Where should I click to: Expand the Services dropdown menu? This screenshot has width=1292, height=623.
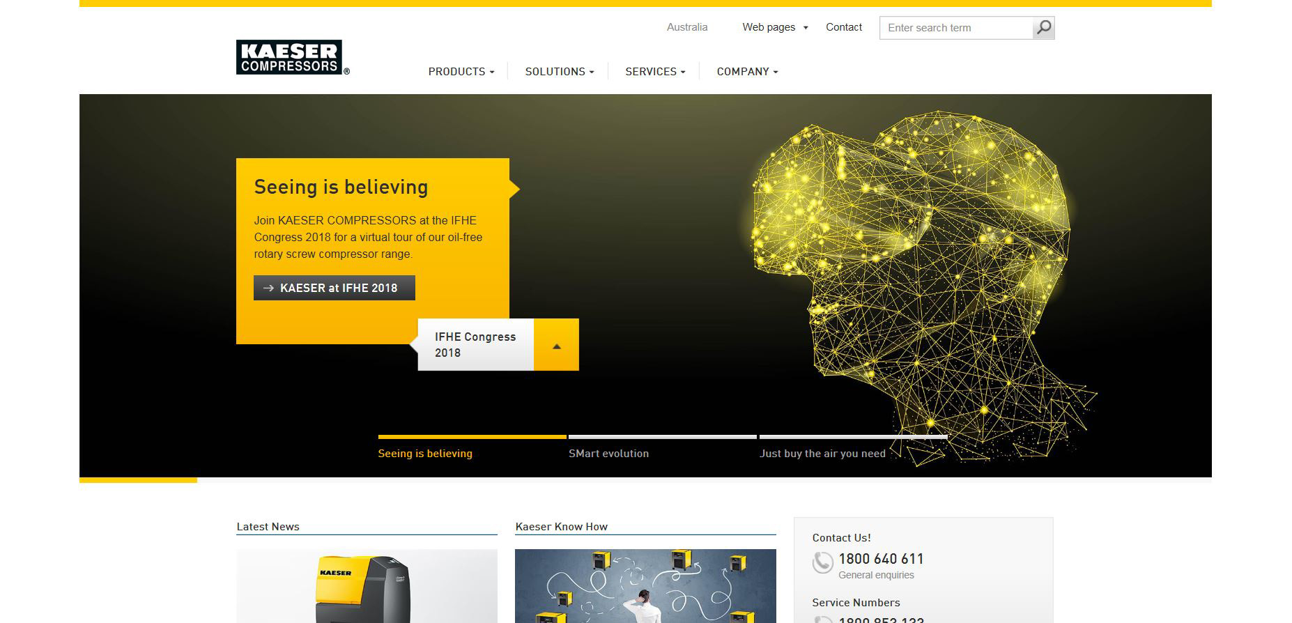(x=655, y=72)
